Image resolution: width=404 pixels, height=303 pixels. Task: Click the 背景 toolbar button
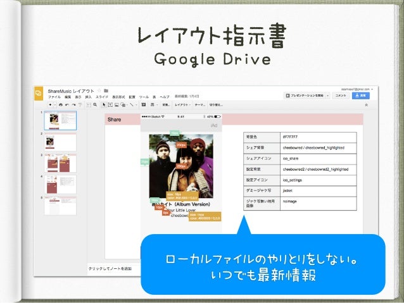pyautogui.click(x=166, y=105)
